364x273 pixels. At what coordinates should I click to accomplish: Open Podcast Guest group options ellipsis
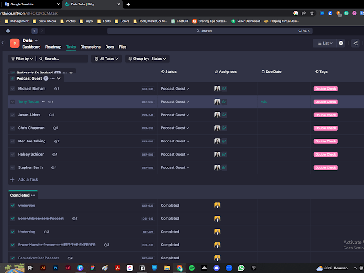(x=52, y=78)
